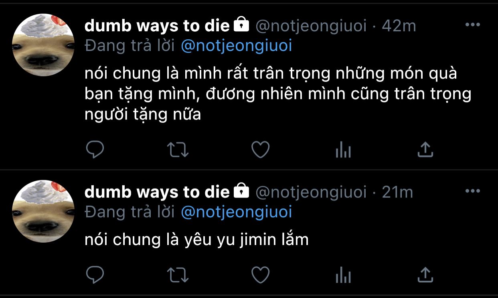The width and height of the screenshot is (498, 298).
Task: View analytics of the 42m tweet
Action: 343,150
